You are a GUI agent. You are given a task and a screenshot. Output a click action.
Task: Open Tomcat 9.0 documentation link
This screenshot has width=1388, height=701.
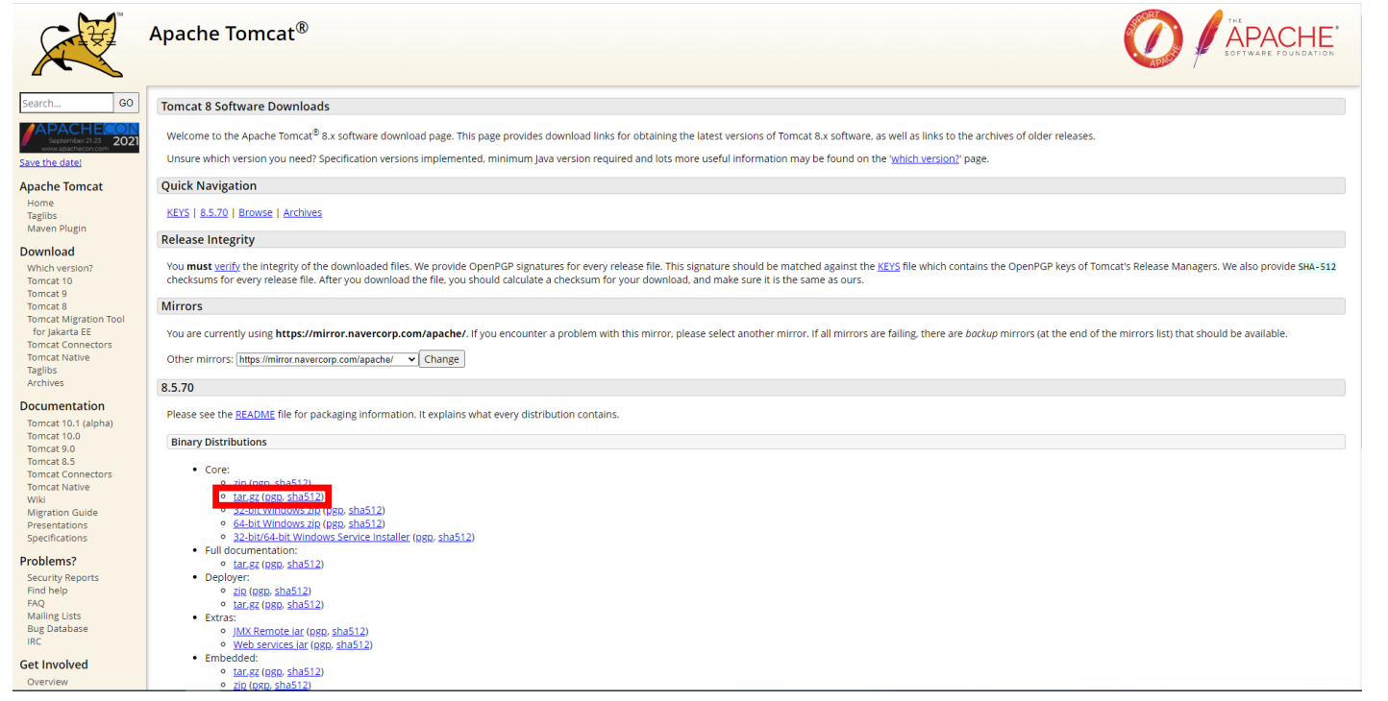pos(51,448)
